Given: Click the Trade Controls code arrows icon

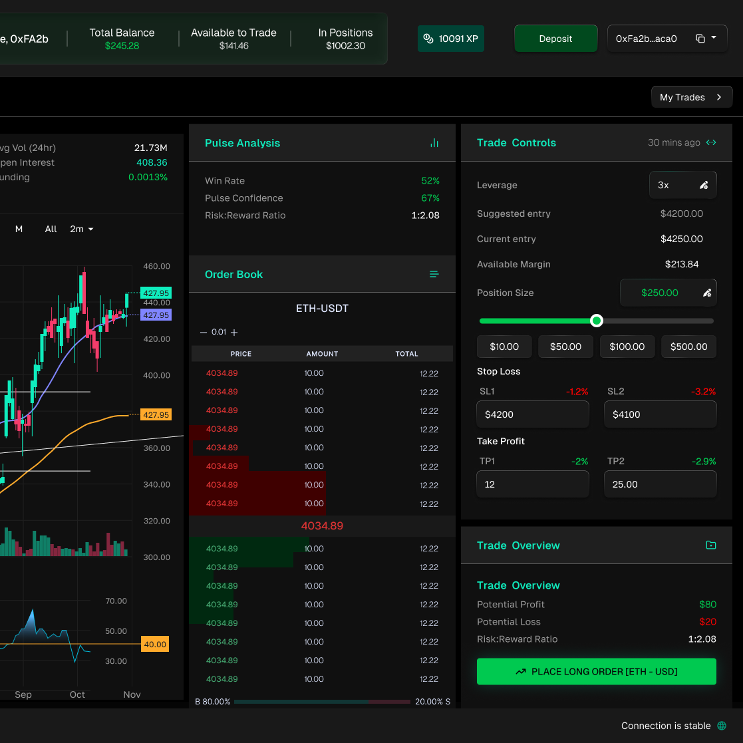Looking at the screenshot, I should tap(711, 142).
